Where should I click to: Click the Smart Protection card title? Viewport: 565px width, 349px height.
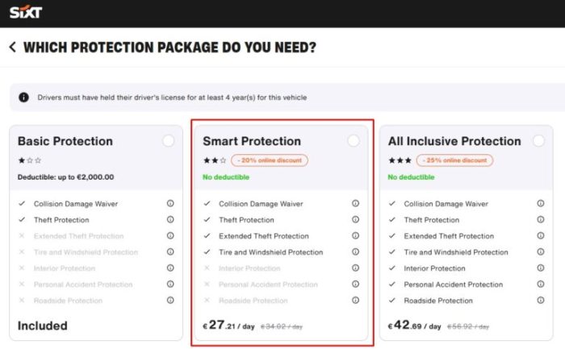(x=252, y=141)
